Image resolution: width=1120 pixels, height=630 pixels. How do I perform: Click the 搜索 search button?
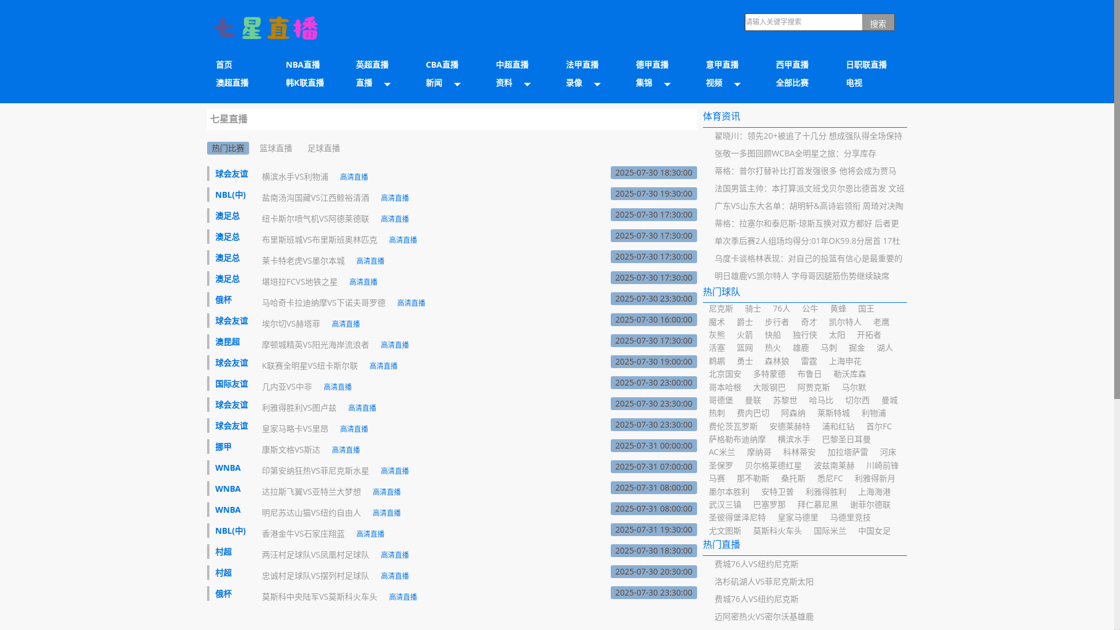878,23
